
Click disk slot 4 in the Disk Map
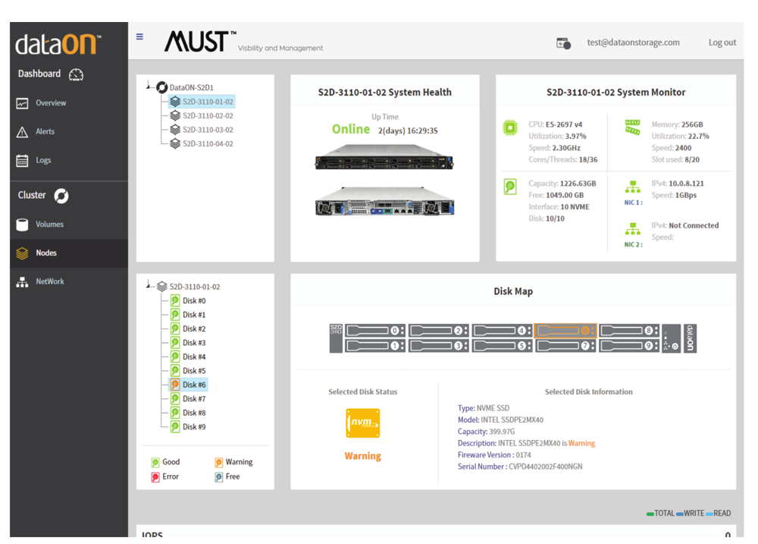tap(502, 331)
